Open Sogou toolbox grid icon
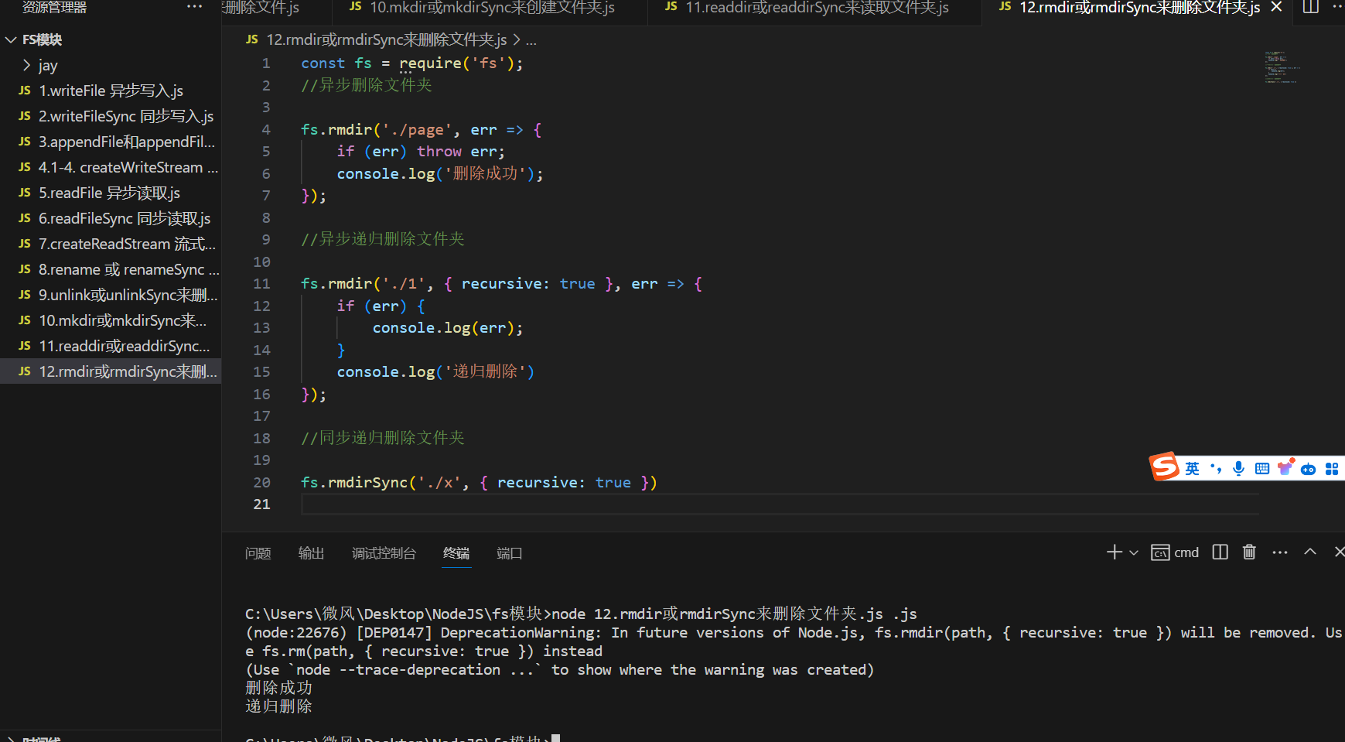The image size is (1345, 742). click(x=1332, y=469)
